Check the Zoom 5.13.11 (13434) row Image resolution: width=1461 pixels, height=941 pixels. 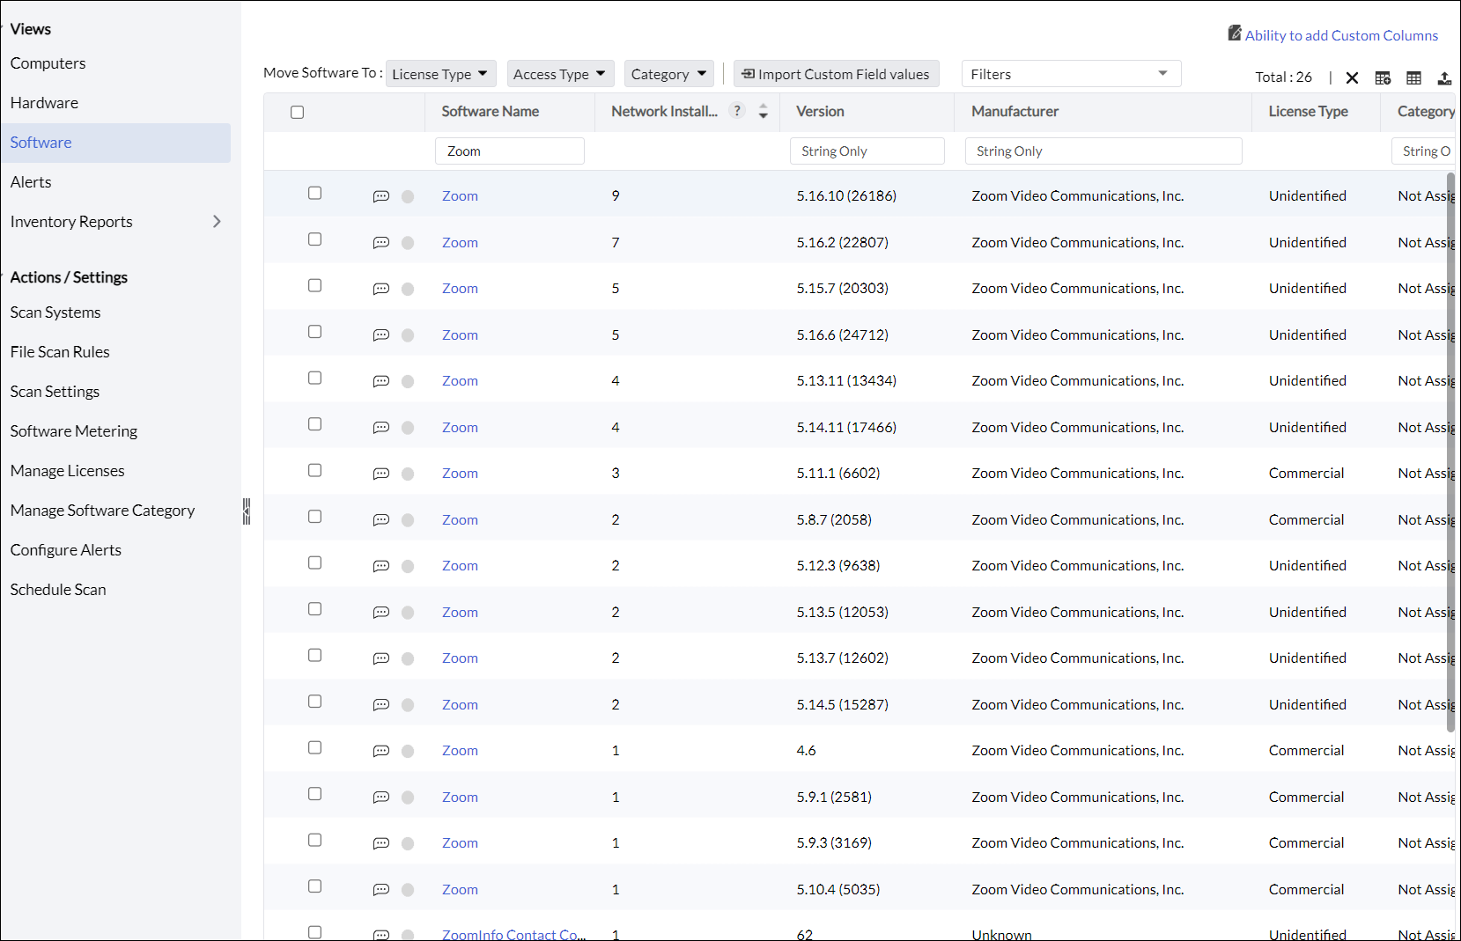(314, 379)
